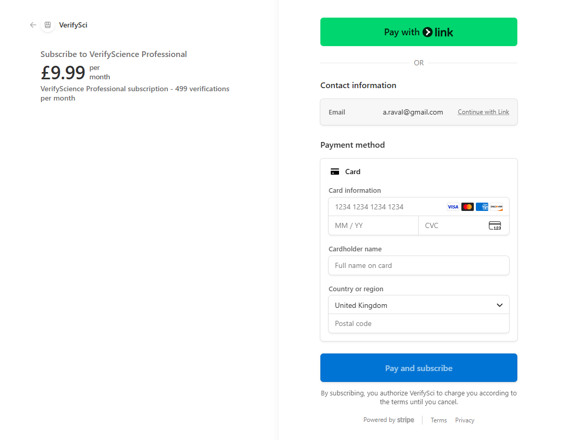This screenshot has height=440, width=578.
Task: Open the Terms link in the footer
Action: (x=439, y=420)
